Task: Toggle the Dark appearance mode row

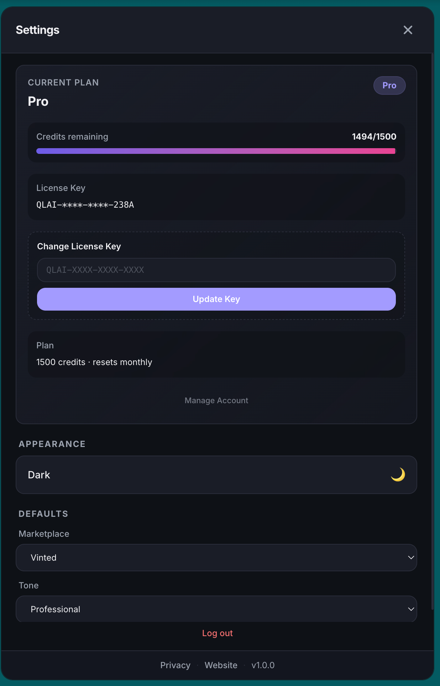Action: [x=216, y=475]
